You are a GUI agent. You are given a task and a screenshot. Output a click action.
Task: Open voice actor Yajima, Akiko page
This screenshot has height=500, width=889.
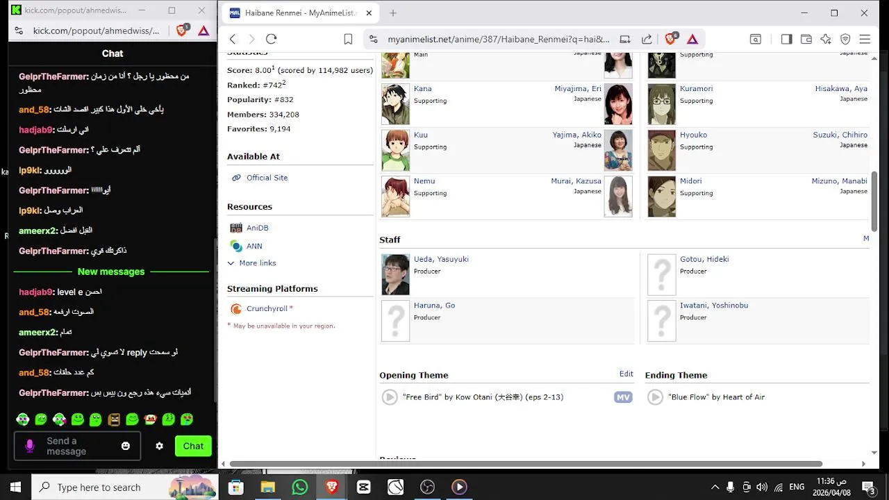pyautogui.click(x=576, y=135)
